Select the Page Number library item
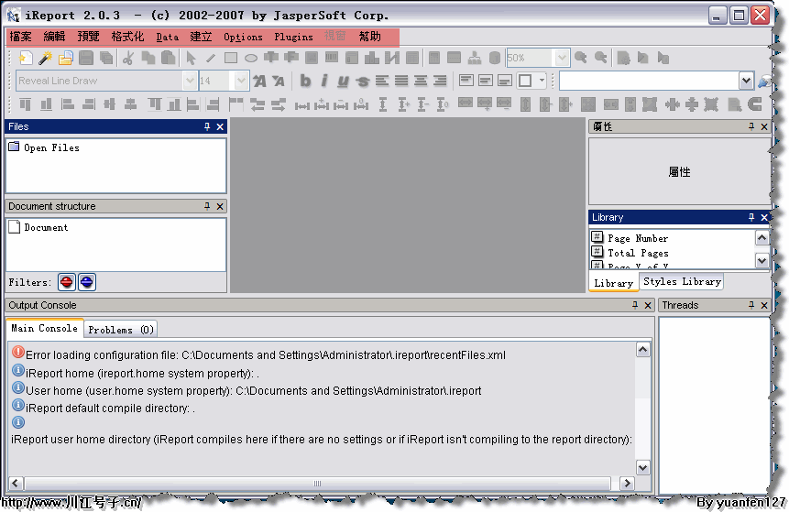 [630, 238]
